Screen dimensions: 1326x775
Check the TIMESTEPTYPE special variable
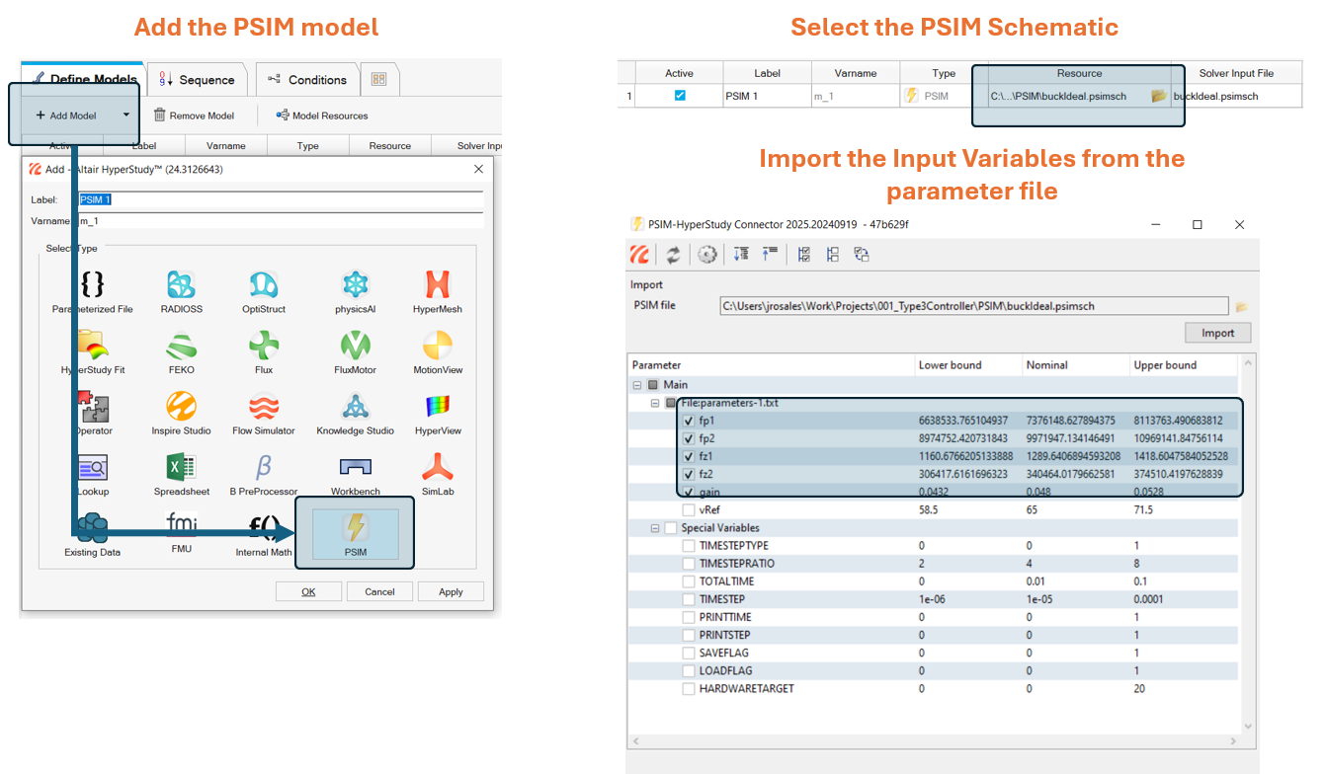coord(689,546)
